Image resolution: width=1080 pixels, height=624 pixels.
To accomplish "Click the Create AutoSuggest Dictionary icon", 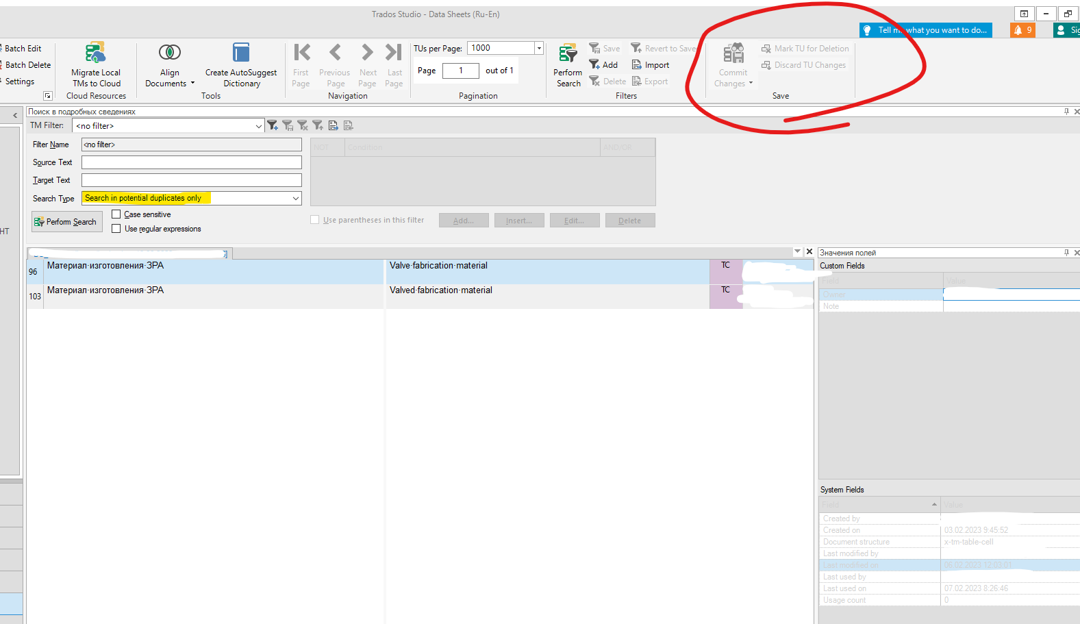I will coord(241,52).
